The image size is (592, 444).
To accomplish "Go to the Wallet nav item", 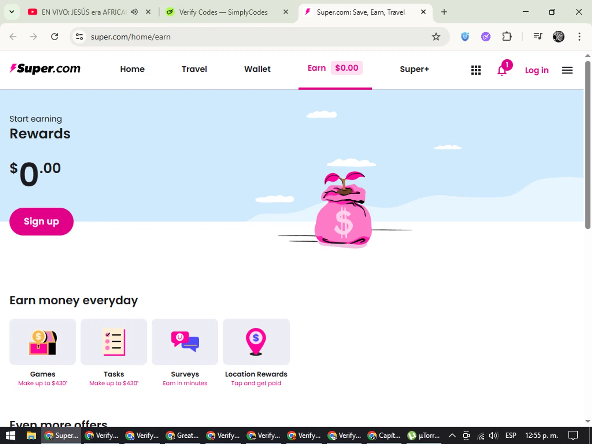I will coord(257,69).
